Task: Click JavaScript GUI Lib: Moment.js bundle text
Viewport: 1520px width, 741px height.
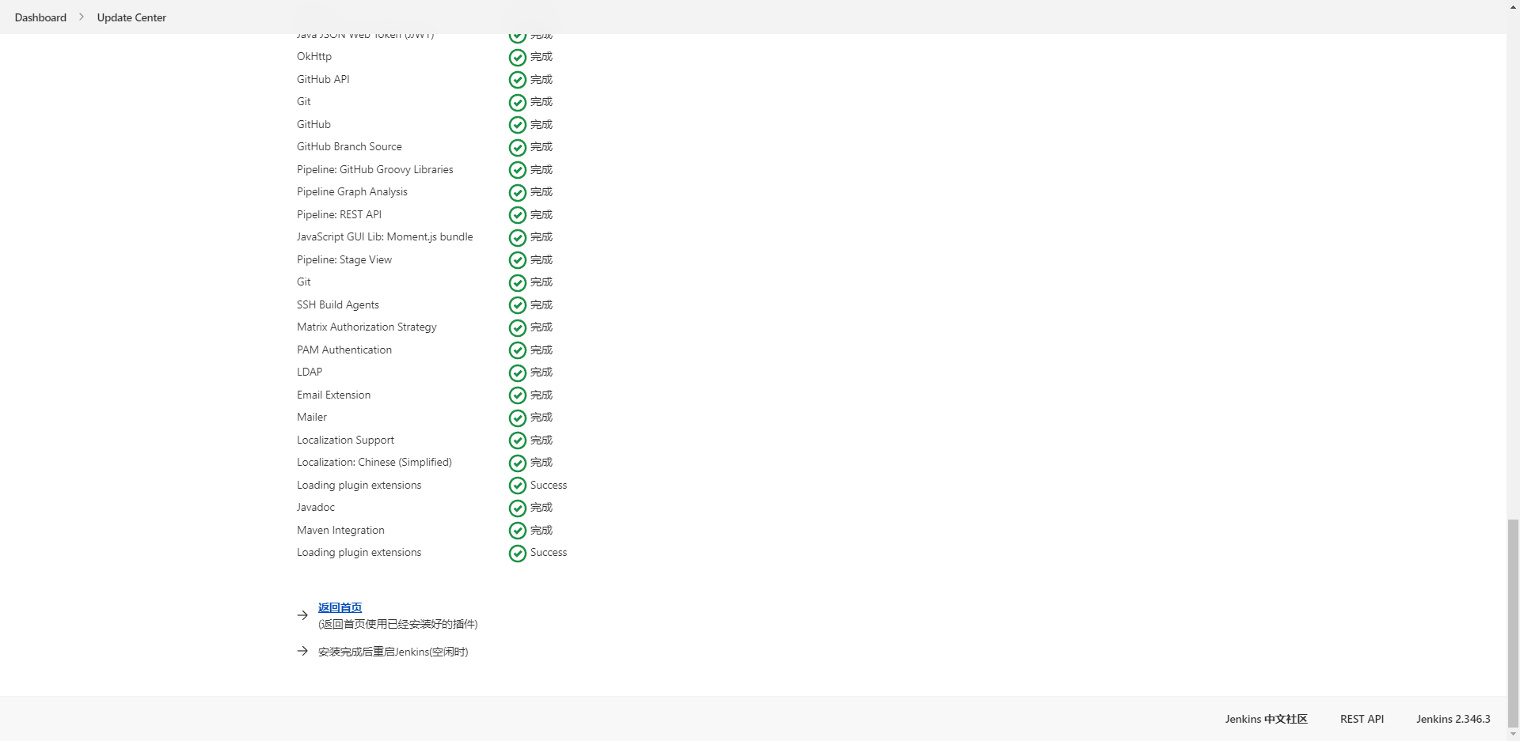Action: [385, 236]
